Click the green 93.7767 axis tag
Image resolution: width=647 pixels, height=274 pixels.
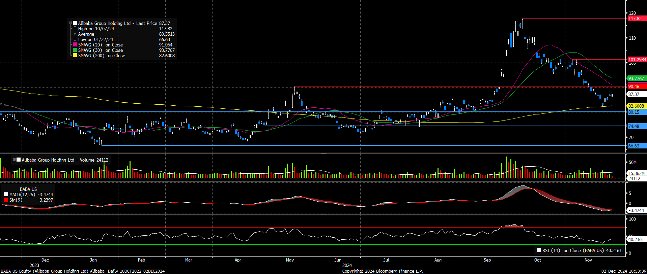tap(636, 78)
